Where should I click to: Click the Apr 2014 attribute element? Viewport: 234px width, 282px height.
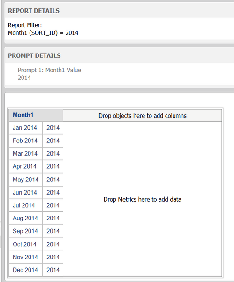coord(24,166)
